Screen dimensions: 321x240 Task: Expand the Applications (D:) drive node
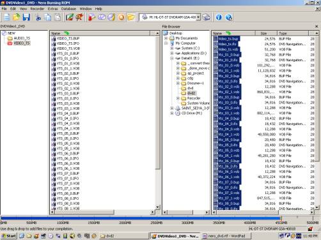tap(172, 53)
